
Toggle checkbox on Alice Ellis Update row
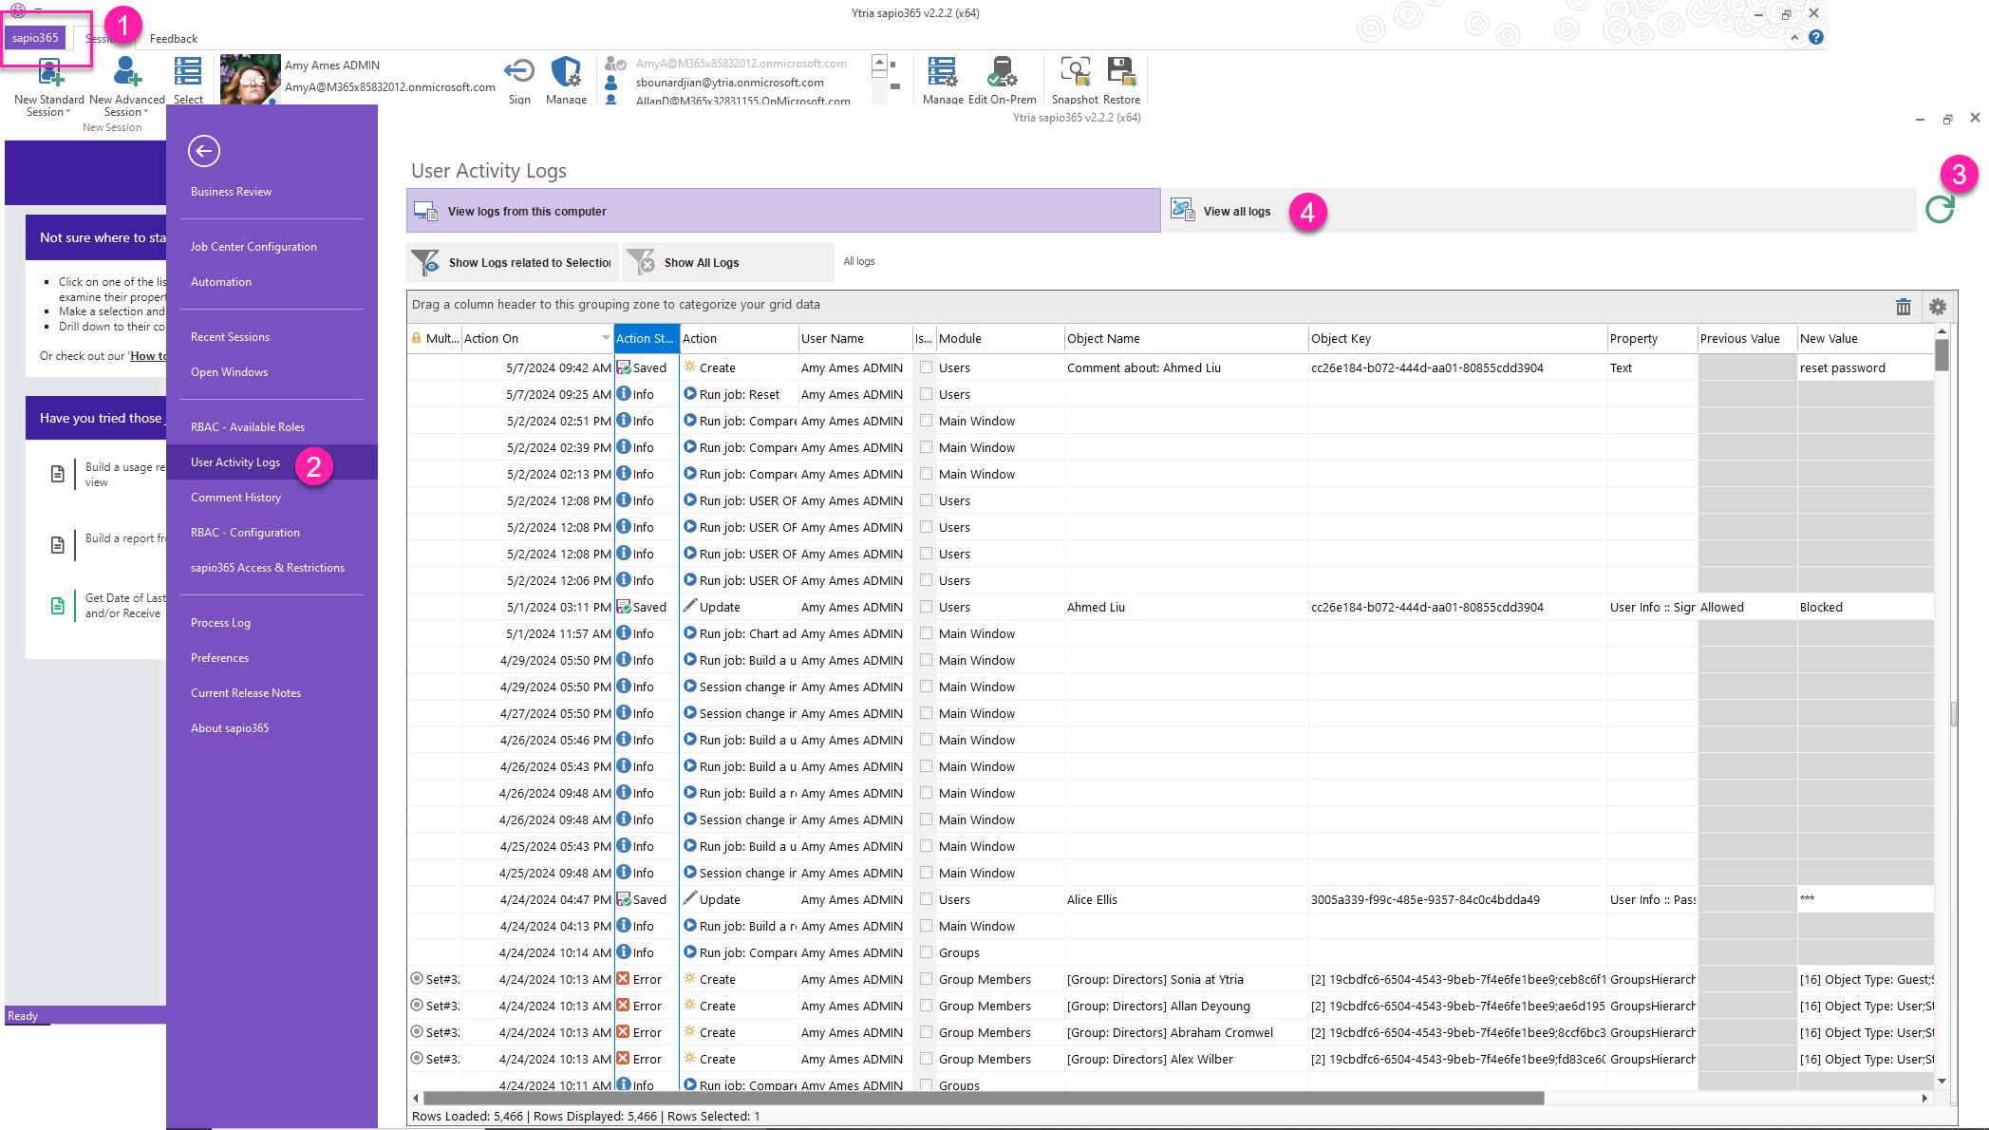[x=926, y=898]
